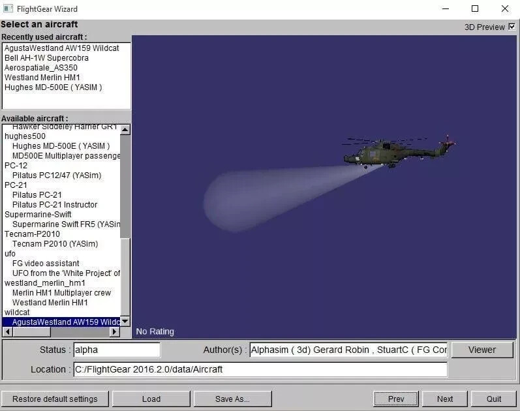
Task: Toggle the 3D Preview checkbox
Action: [512, 27]
